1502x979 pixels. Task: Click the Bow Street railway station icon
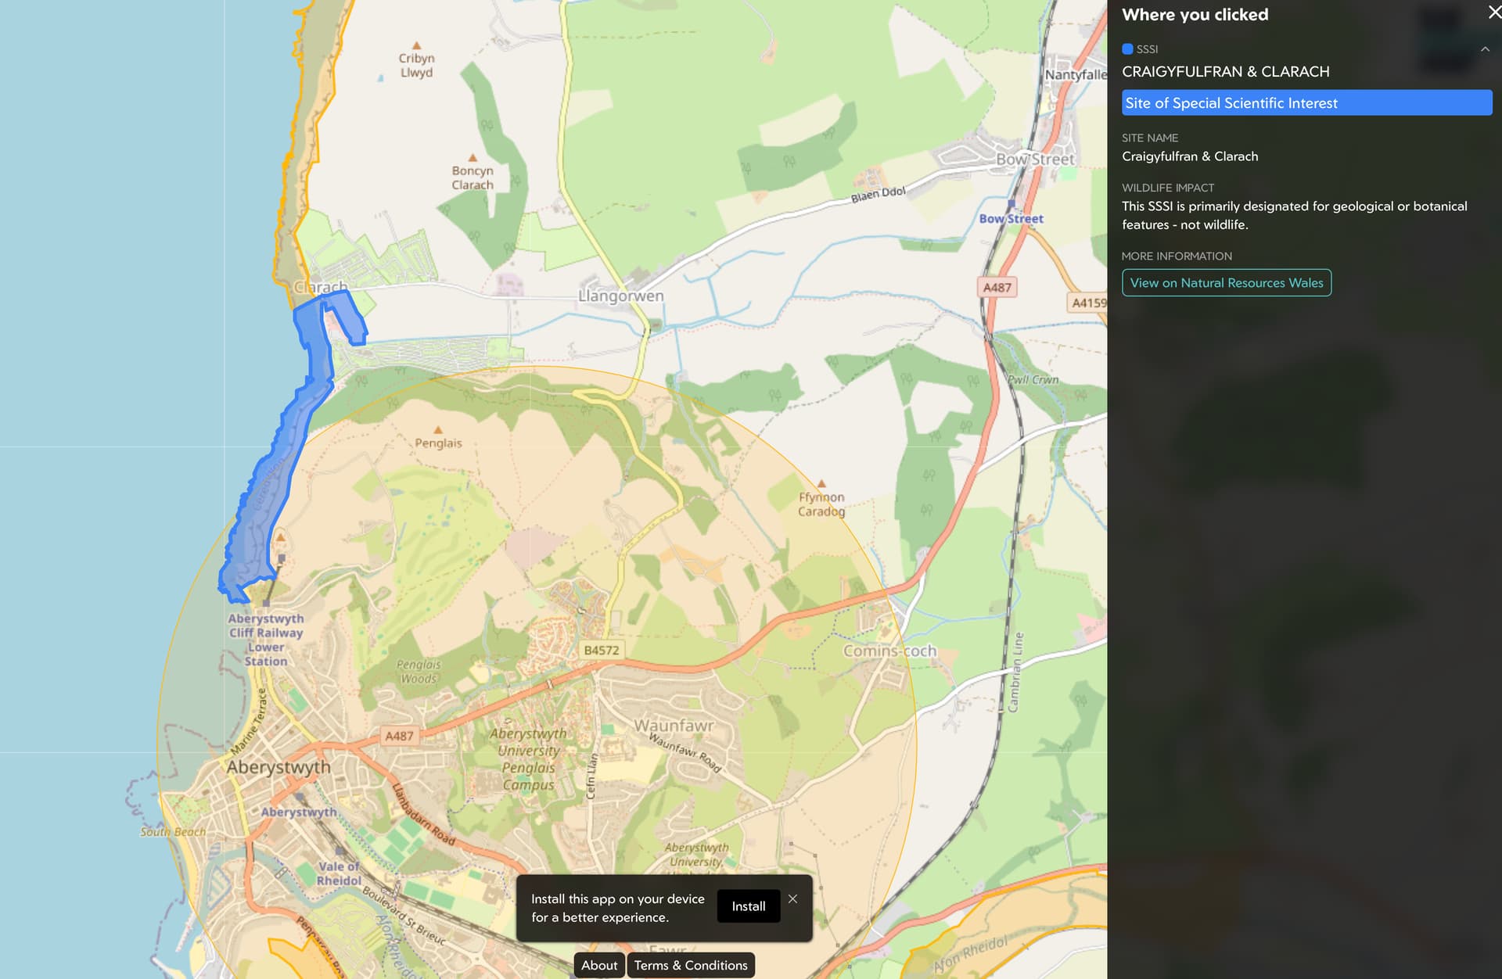[x=1011, y=204]
